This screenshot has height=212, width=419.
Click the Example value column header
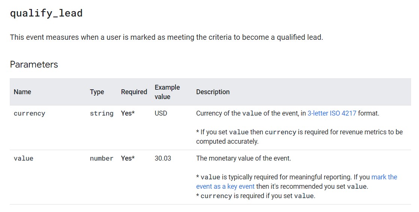(167, 92)
